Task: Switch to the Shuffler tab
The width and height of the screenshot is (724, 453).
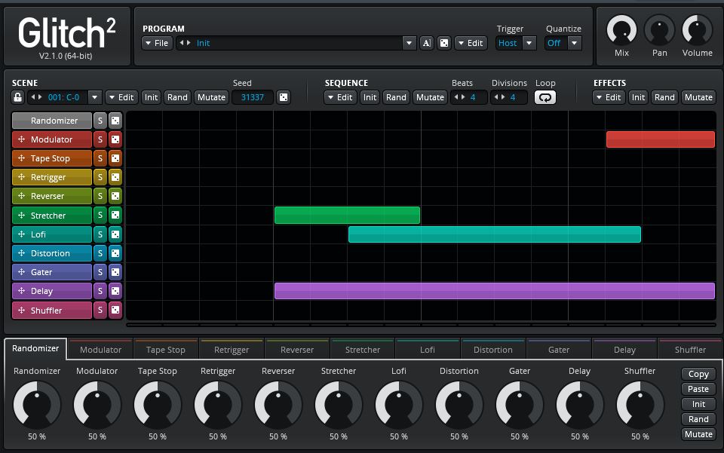Action: (690, 349)
